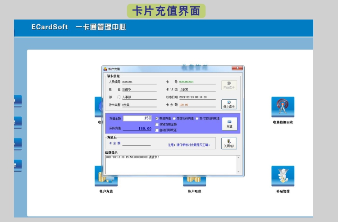Select the 电脑充值 radio option
This screenshot has width=338, height=222.
coord(157,118)
